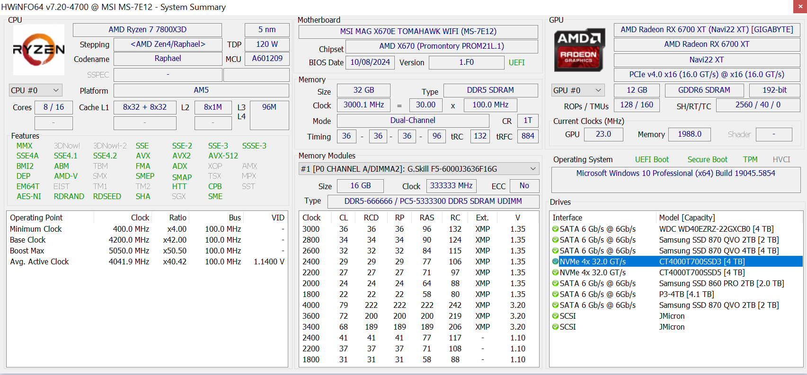Click the 120 W TDP value

267,44
